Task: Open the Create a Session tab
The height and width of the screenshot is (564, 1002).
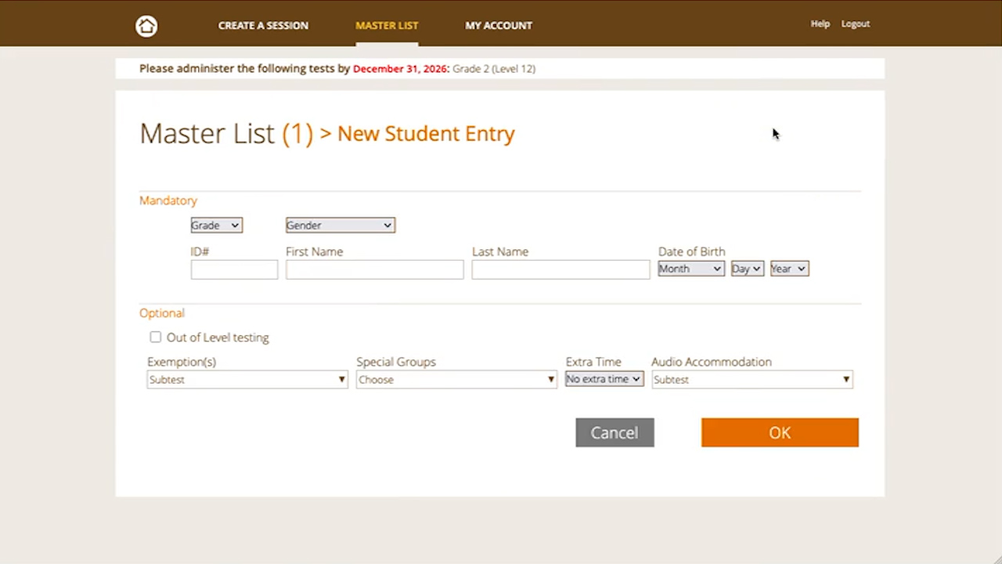Action: tap(263, 26)
